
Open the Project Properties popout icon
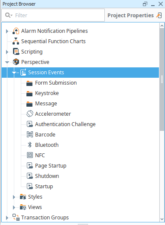pyautogui.click(x=159, y=16)
